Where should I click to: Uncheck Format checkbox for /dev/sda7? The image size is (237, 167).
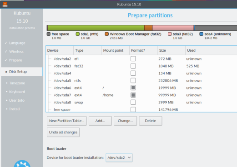(x=133, y=95)
